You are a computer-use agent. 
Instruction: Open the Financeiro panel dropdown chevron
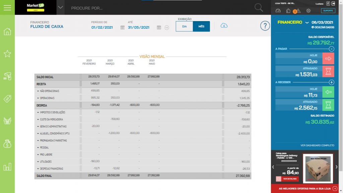[x=307, y=22]
